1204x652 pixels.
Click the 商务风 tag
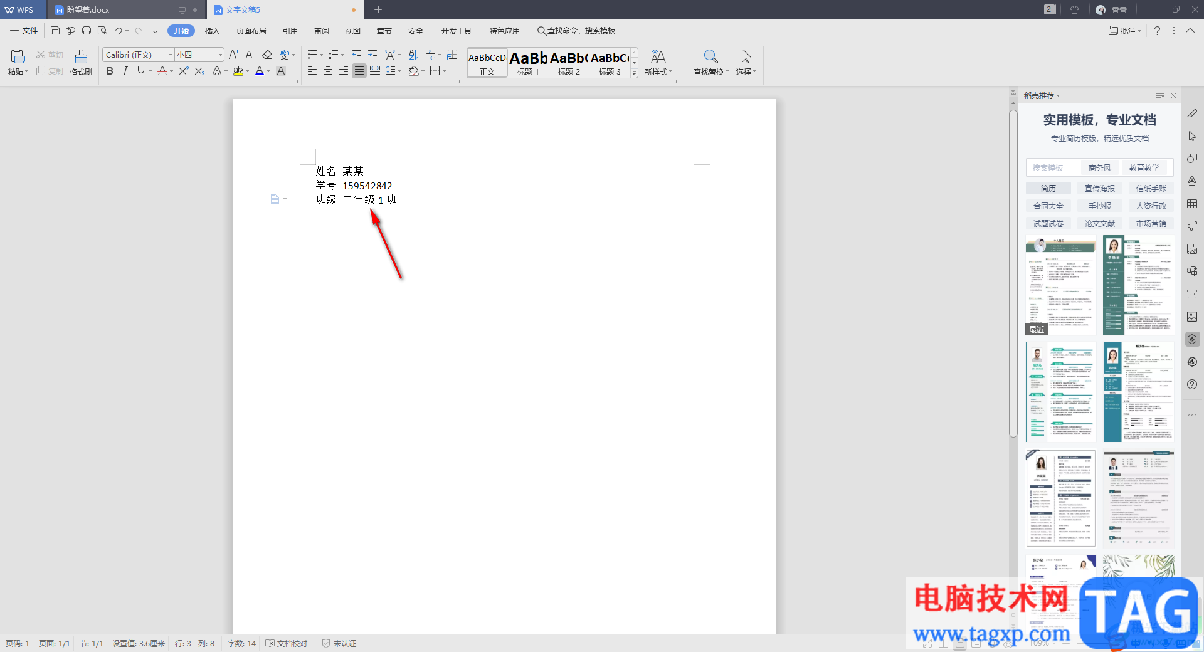[x=1099, y=167]
